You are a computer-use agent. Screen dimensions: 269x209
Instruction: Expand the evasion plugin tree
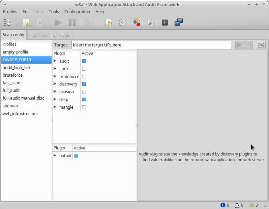[55, 92]
